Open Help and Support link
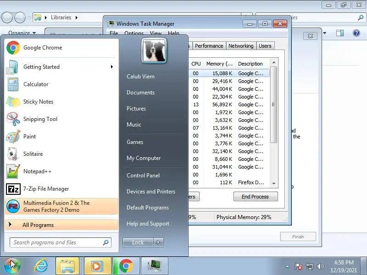 (x=148, y=224)
